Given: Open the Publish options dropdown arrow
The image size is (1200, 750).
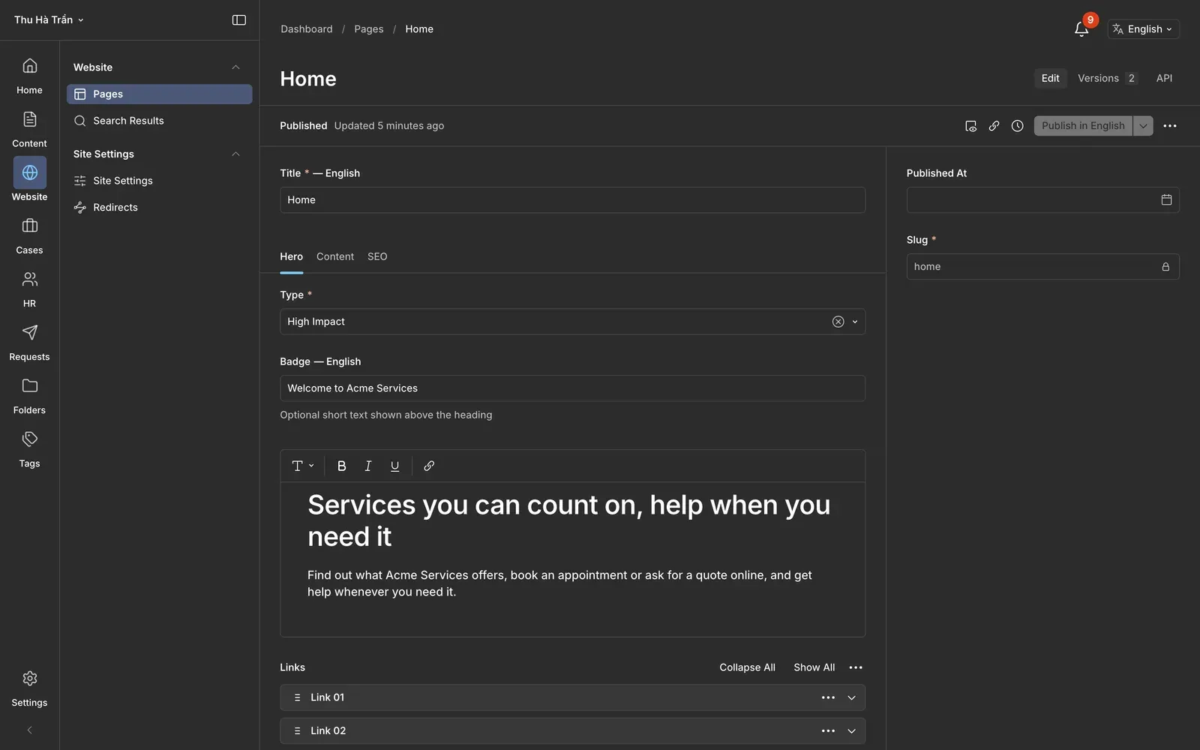Looking at the screenshot, I should [1143, 126].
